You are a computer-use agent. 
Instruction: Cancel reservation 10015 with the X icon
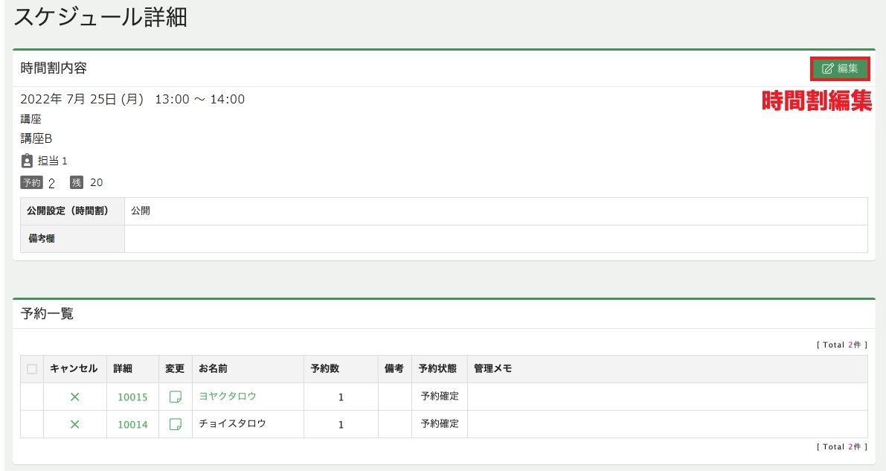click(74, 397)
